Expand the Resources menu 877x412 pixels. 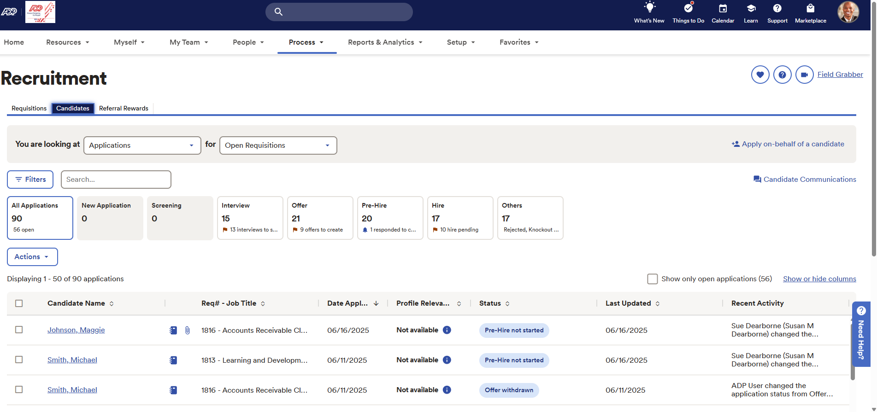click(68, 42)
